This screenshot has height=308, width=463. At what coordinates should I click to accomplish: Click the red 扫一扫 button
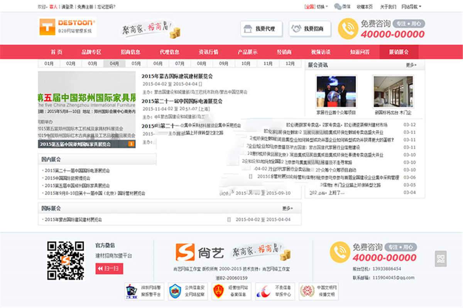tap(110, 268)
